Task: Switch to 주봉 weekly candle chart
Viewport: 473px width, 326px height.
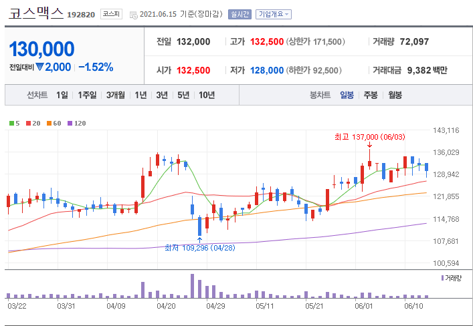Action: coord(371,96)
